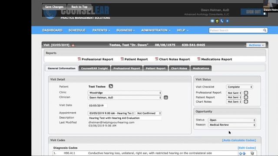This screenshot has height=156, width=278.
Task: Switch to the Medications tab
Action: click(x=201, y=68)
